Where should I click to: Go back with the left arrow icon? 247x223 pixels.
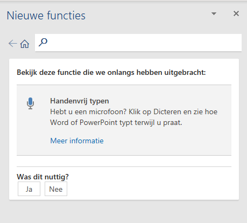12,44
